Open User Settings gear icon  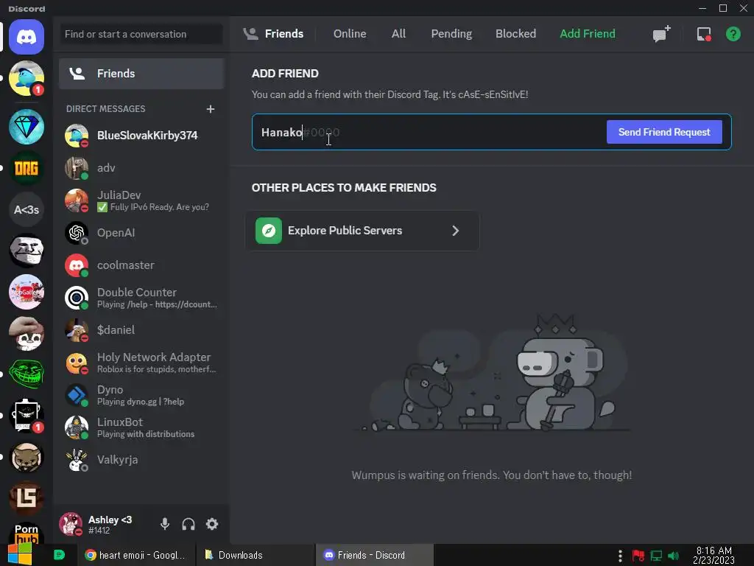(212, 524)
